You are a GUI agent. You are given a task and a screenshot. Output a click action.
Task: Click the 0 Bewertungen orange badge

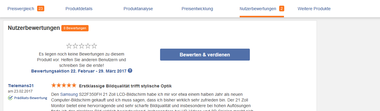(75, 28)
